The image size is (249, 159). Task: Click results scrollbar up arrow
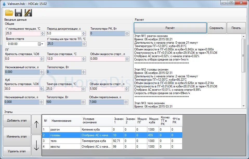[x=244, y=36]
